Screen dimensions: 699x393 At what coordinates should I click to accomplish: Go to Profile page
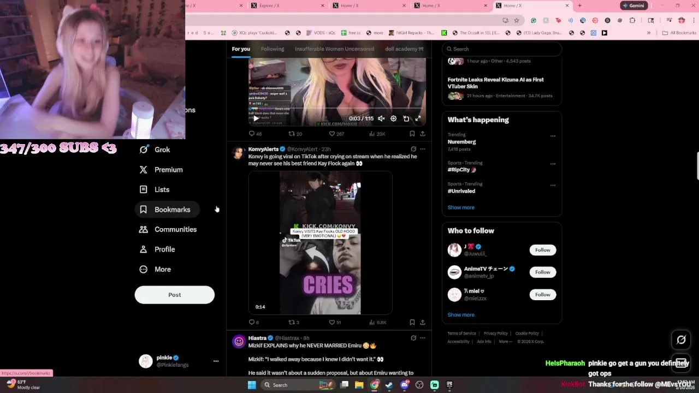[x=157, y=249]
